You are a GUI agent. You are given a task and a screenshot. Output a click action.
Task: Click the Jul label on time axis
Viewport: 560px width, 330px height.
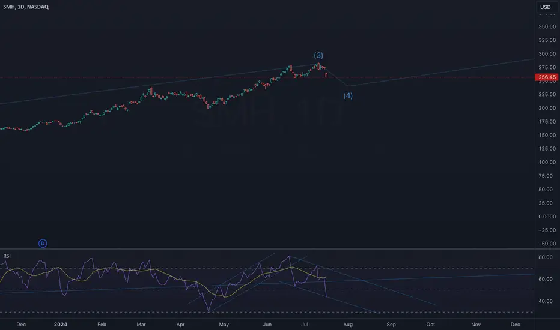pos(305,324)
